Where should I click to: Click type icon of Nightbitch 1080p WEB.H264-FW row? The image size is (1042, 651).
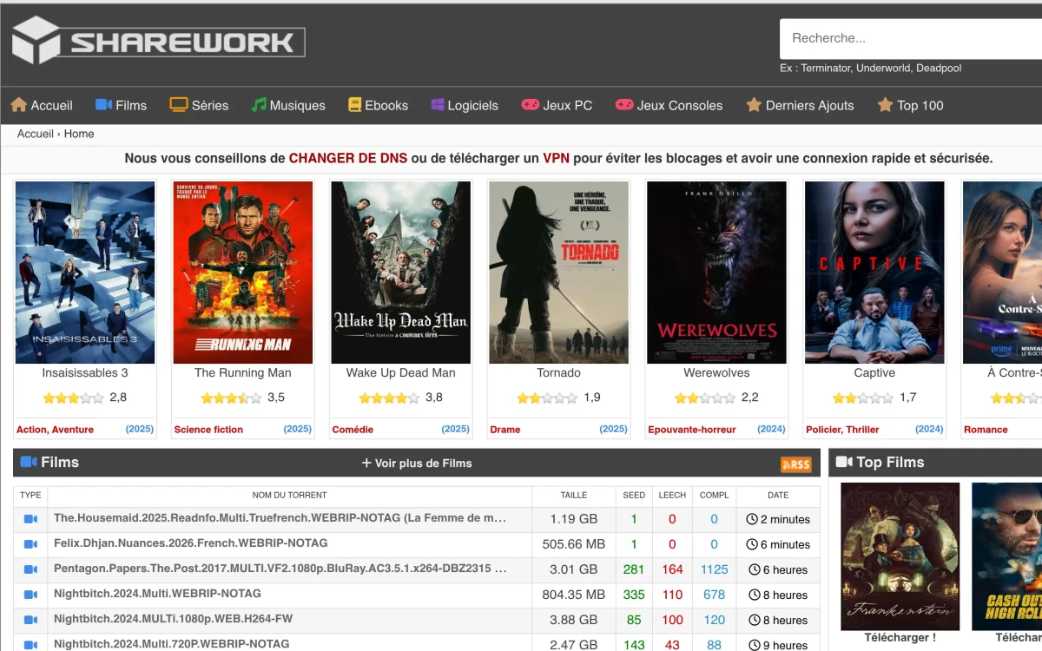coord(30,620)
